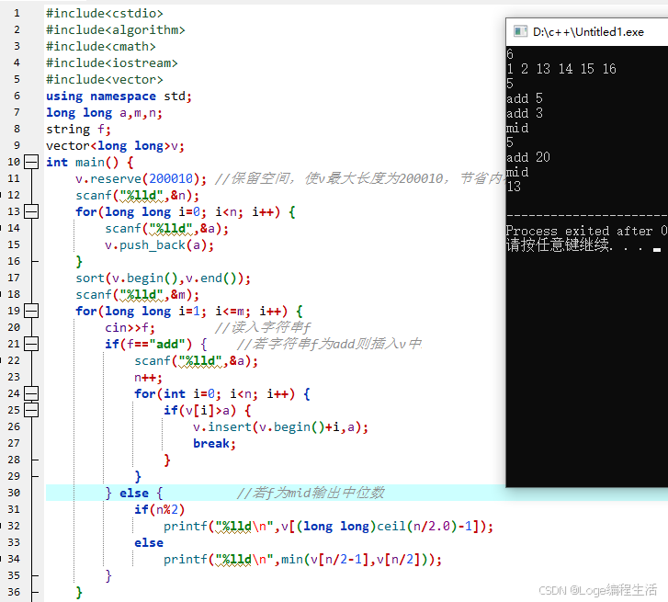Screen dimensions: 668x602
Task: Collapse the fold marker on line 13
Action: (x=31, y=212)
